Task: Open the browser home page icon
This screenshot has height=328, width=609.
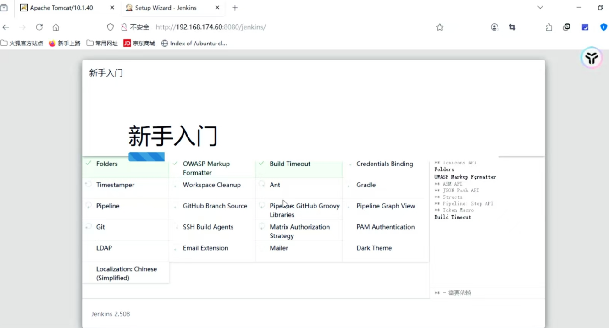Action: (x=56, y=27)
